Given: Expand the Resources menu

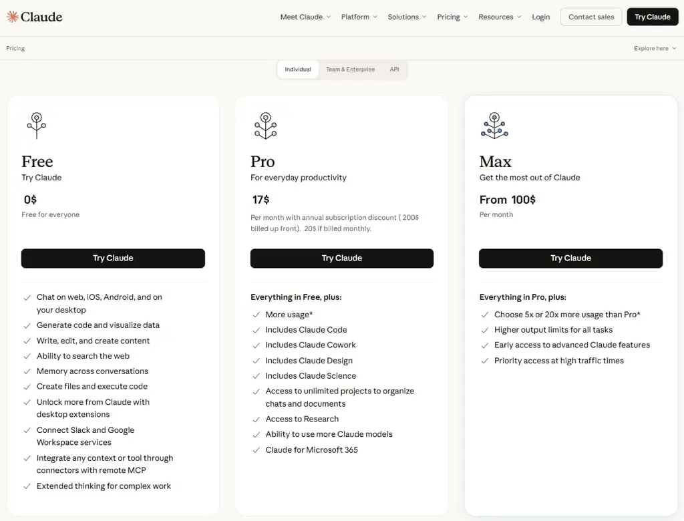Looking at the screenshot, I should click(x=500, y=17).
